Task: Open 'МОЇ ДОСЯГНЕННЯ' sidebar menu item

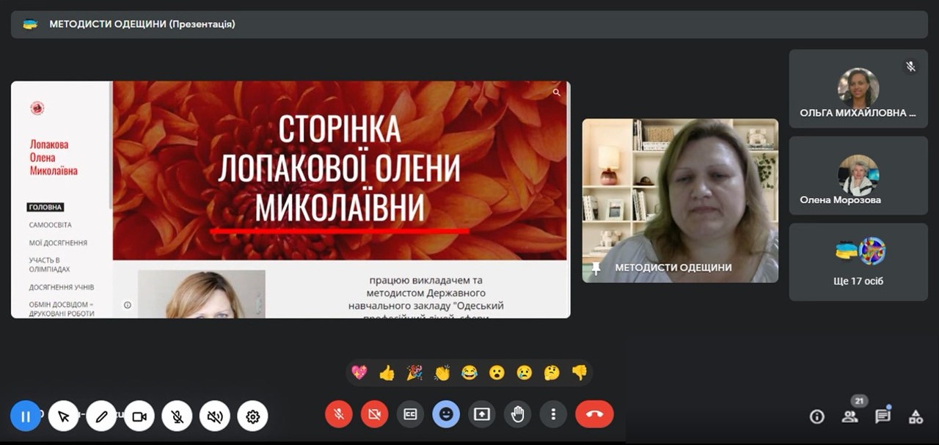Action: [x=58, y=243]
